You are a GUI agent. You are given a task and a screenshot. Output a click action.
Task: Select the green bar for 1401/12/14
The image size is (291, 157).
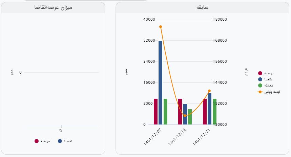pos(190,117)
